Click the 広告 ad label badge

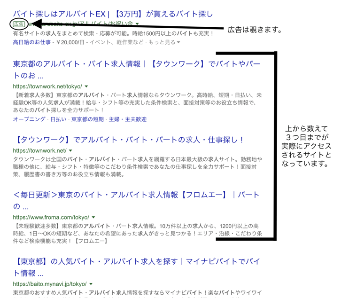pos(19,24)
